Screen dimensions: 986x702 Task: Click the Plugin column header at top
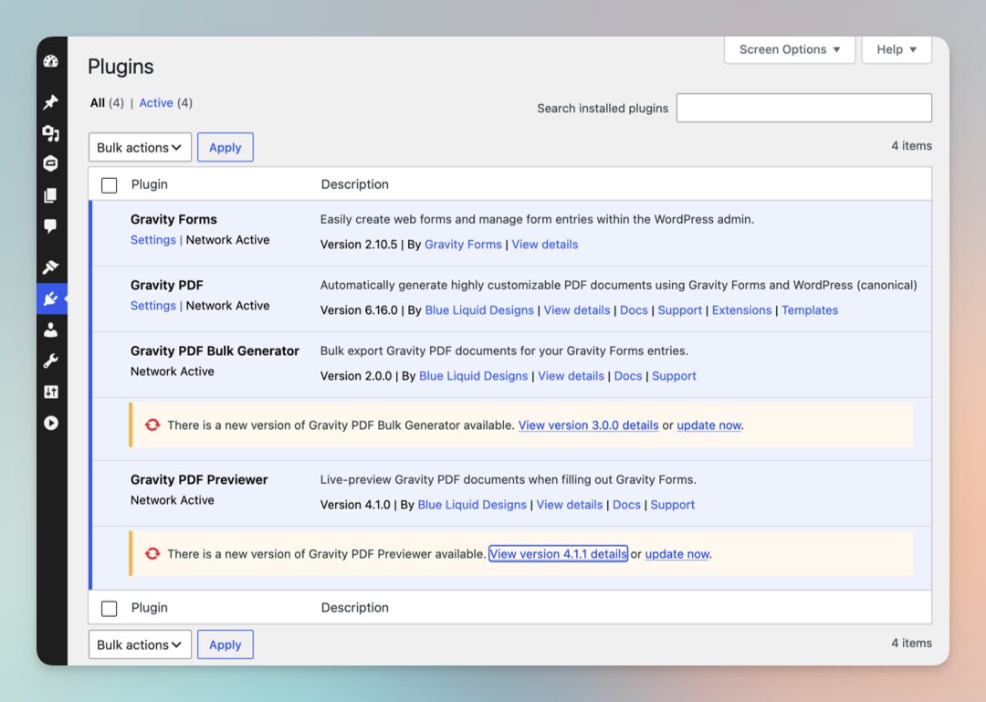coord(150,184)
